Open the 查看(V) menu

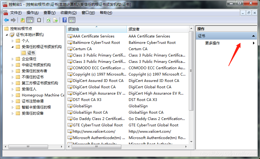point(49,13)
